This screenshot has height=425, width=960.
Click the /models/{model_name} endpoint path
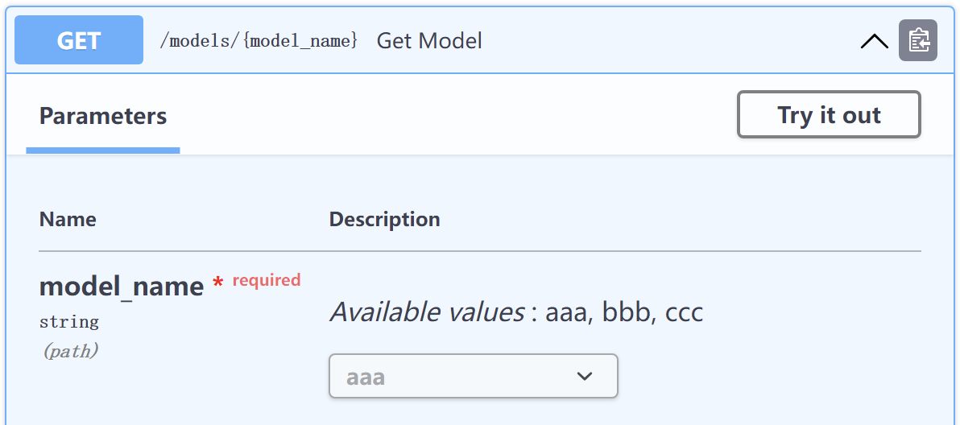coord(259,40)
